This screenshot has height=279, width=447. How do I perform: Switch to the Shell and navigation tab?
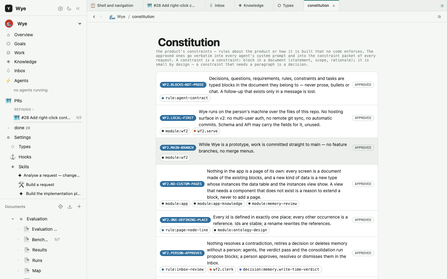tap(115, 6)
